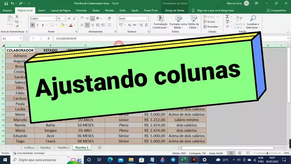Click the Compartilhar button
The width and height of the screenshot is (291, 164).
pyautogui.click(x=276, y=11)
